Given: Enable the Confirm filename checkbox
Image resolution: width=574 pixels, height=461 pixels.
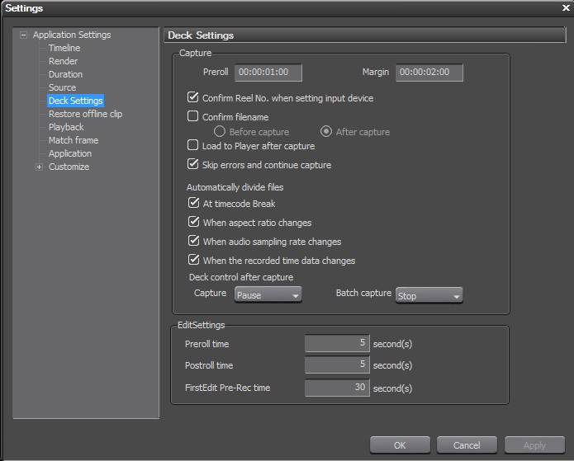Looking at the screenshot, I should pyautogui.click(x=193, y=116).
